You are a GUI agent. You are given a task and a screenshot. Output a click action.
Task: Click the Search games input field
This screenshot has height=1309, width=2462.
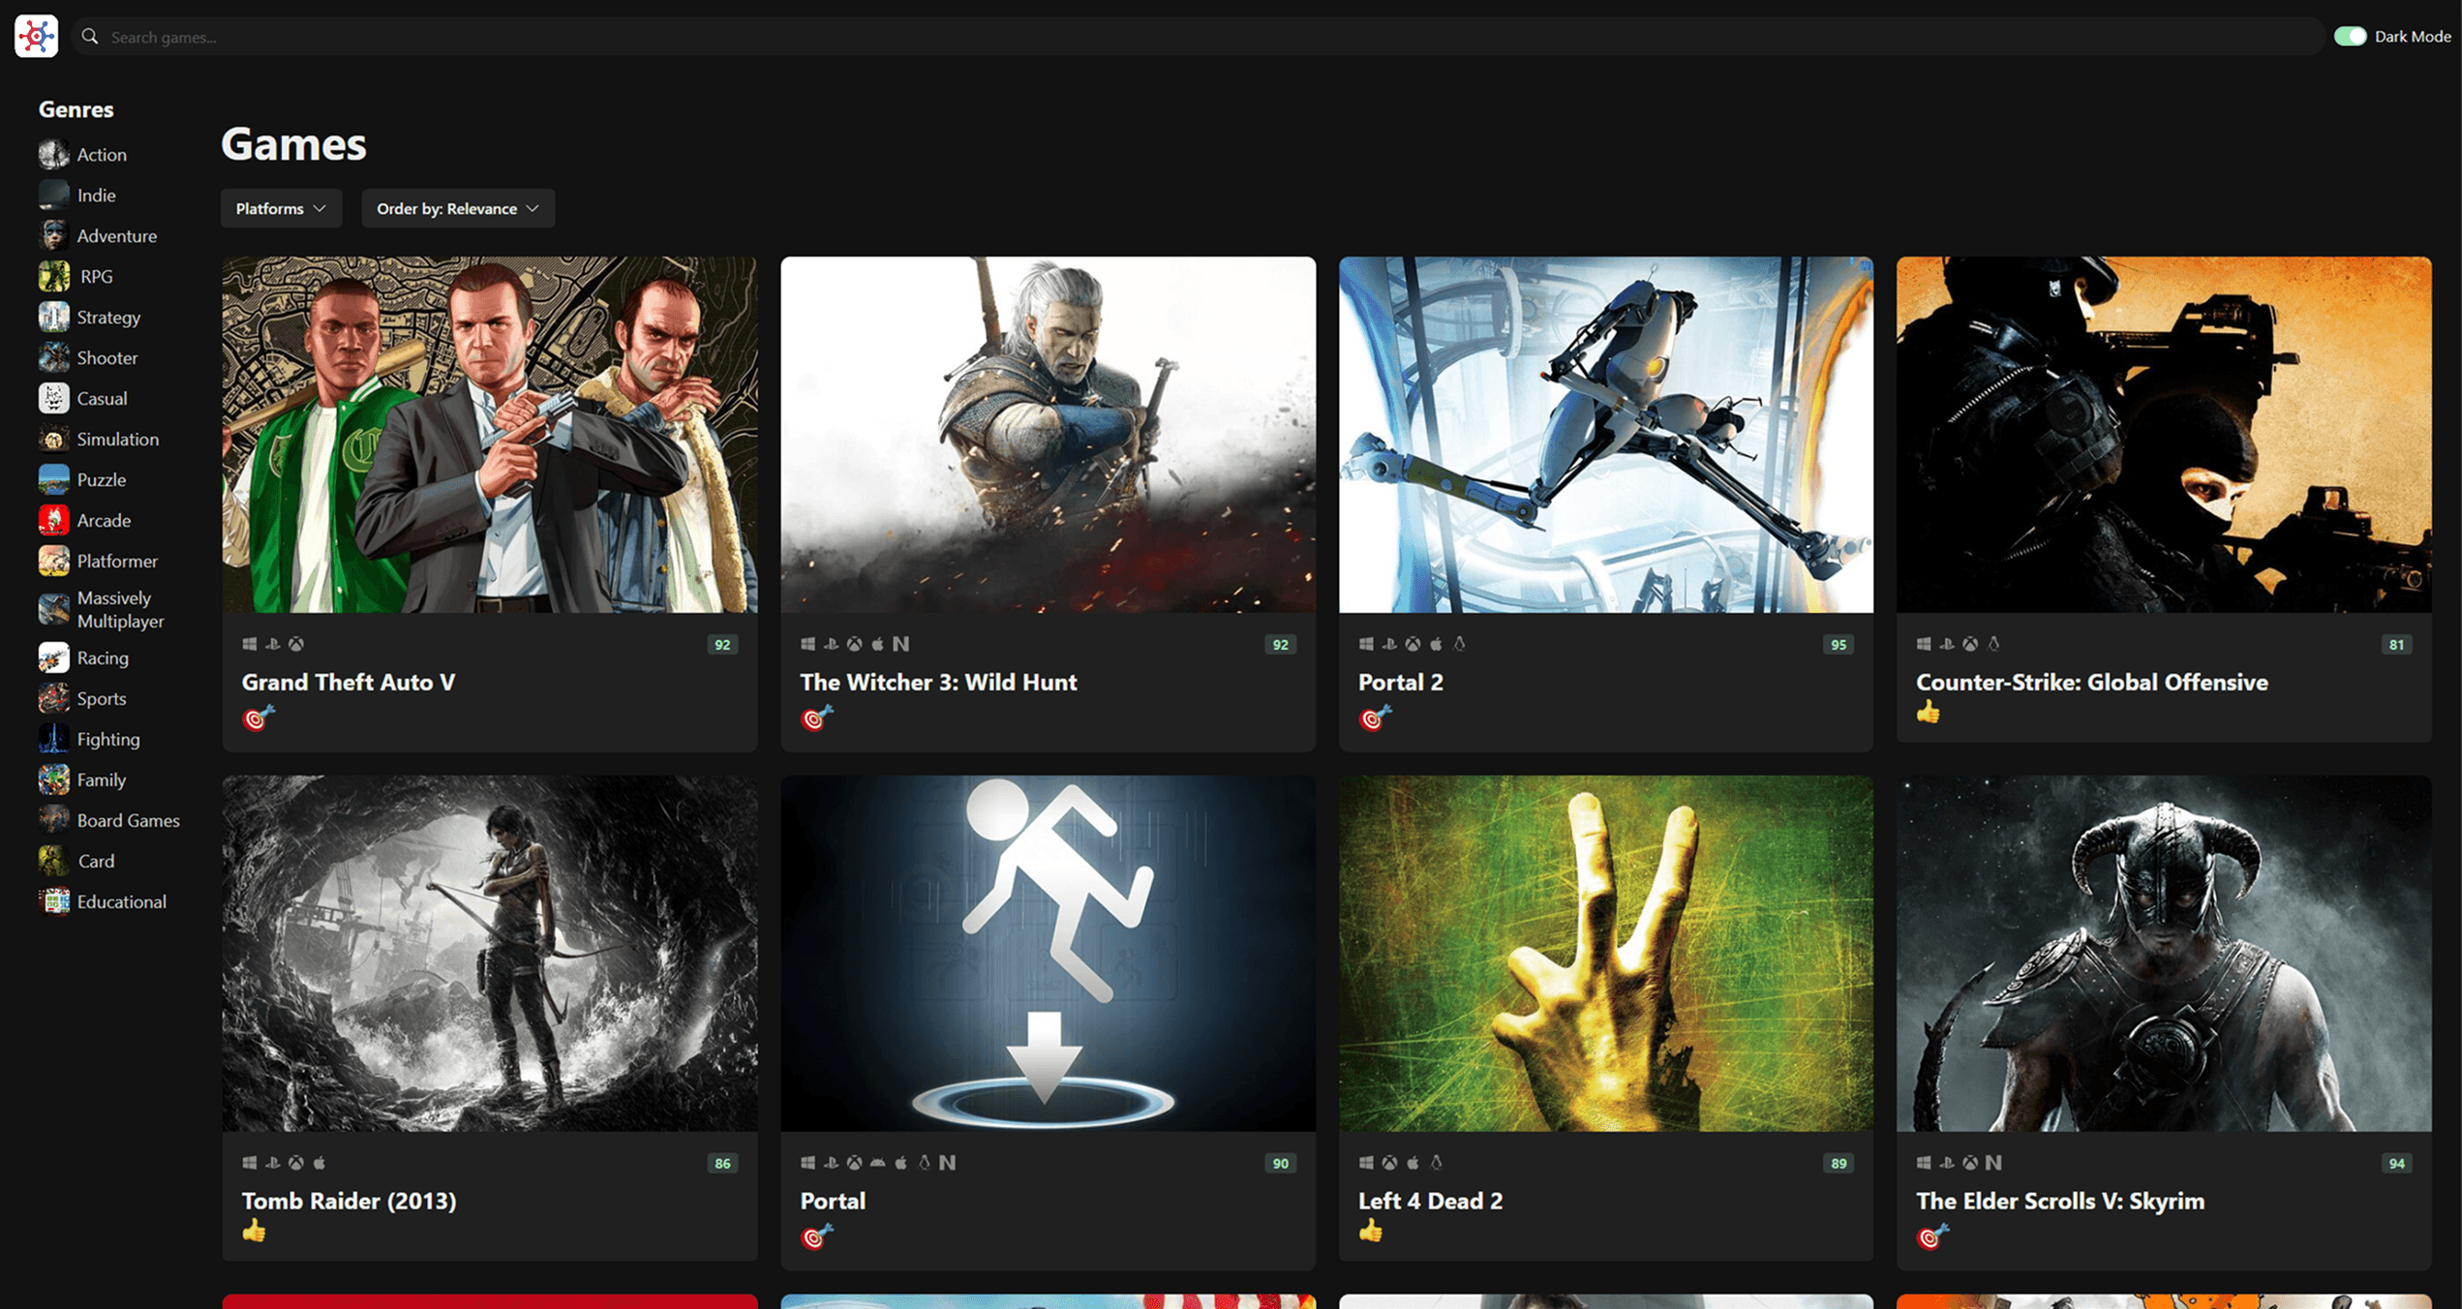[x=678, y=37]
